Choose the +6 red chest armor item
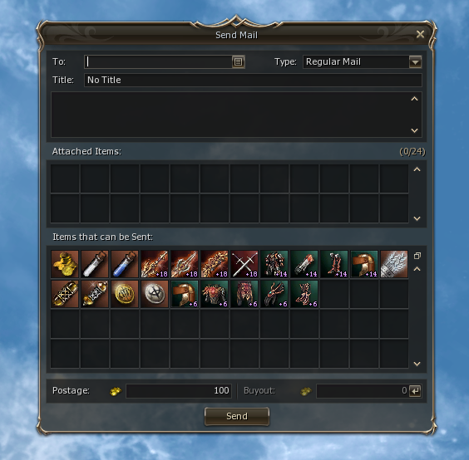Image resolution: width=469 pixels, height=460 pixels. click(x=215, y=294)
